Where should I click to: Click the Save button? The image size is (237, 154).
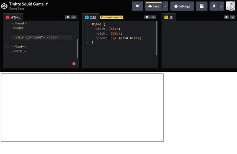click(154, 6)
